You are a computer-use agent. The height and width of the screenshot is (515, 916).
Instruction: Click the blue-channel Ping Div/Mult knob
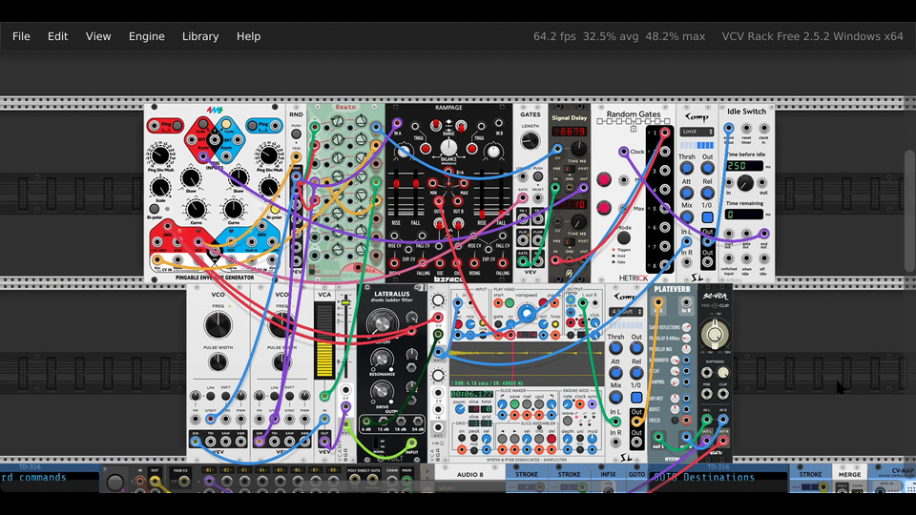(269, 155)
